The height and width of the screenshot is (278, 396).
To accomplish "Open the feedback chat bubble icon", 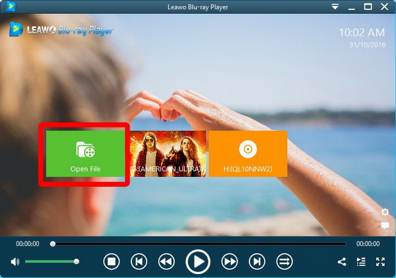I will (385, 225).
